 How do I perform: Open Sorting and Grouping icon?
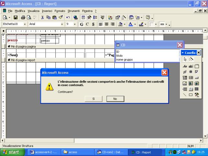click(95, 17)
